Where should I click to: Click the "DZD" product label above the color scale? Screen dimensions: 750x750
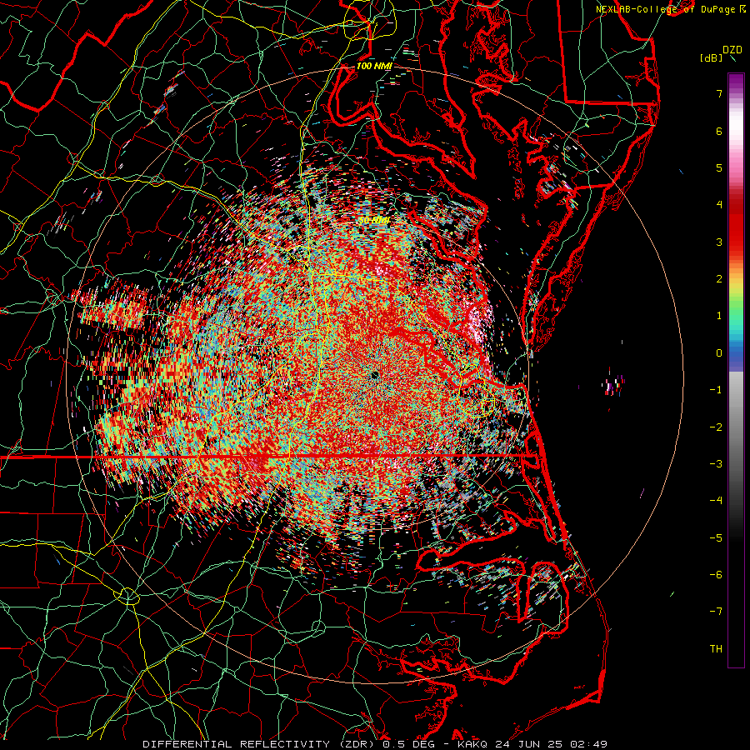732,50
